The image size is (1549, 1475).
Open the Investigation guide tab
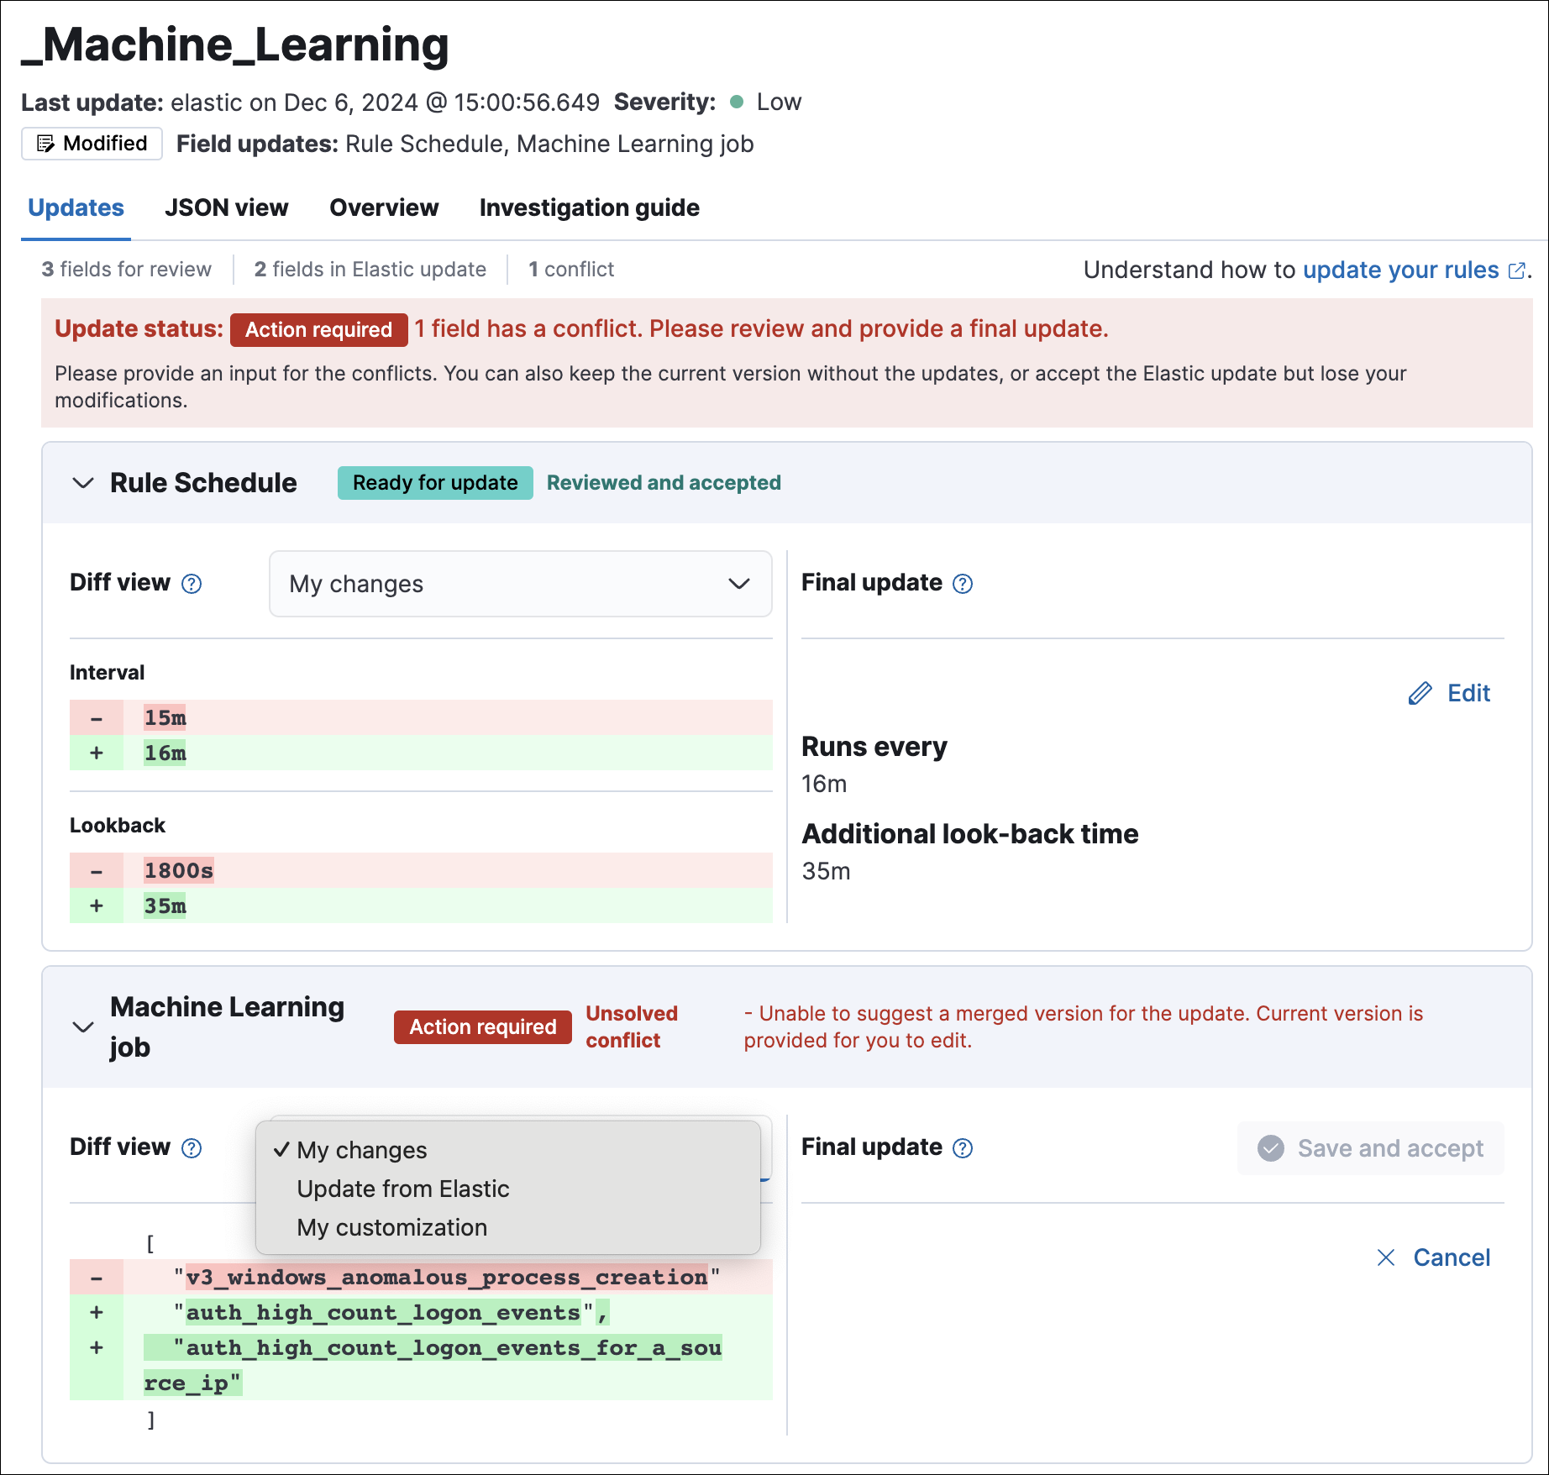(x=589, y=207)
